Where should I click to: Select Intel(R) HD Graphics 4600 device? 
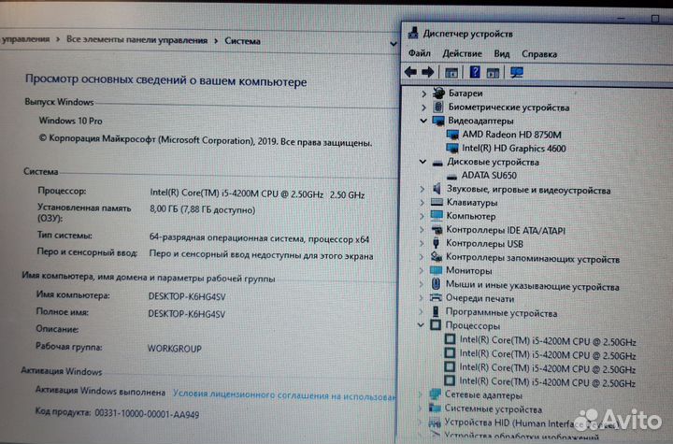[514, 149]
